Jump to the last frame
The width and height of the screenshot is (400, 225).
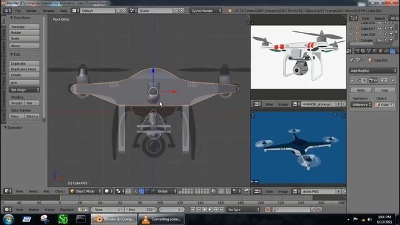(x=222, y=210)
